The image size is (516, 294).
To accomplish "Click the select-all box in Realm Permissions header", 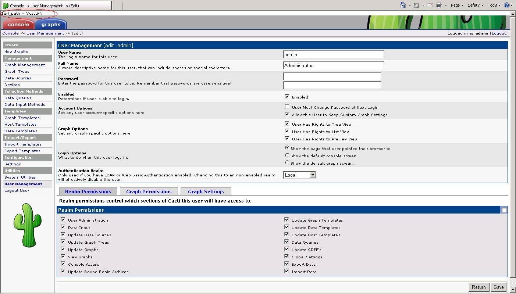I will click(x=504, y=210).
